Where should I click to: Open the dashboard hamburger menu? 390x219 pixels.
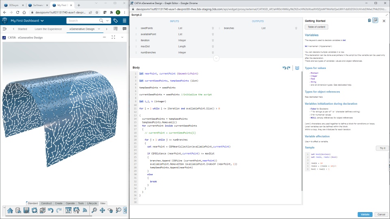click(124, 21)
